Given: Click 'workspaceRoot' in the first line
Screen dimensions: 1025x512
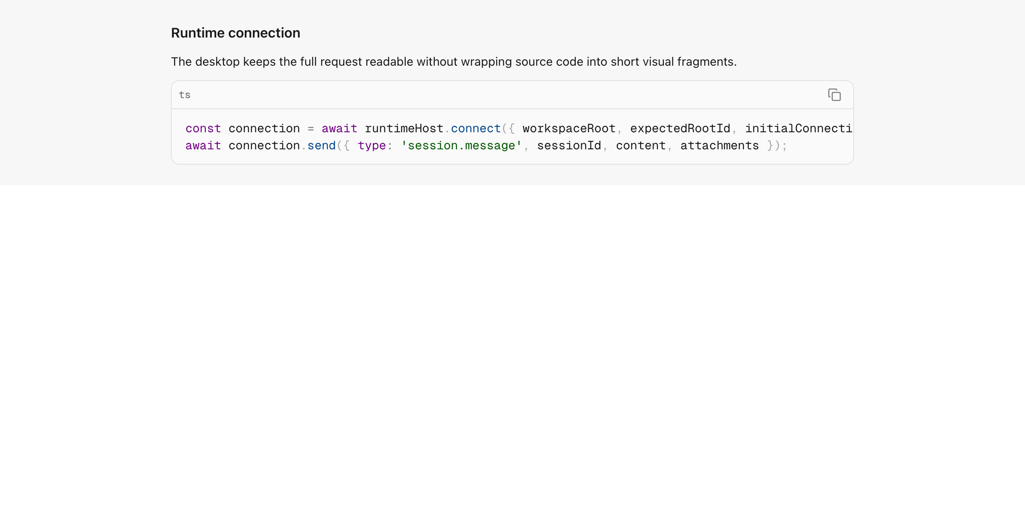Looking at the screenshot, I should (x=569, y=128).
